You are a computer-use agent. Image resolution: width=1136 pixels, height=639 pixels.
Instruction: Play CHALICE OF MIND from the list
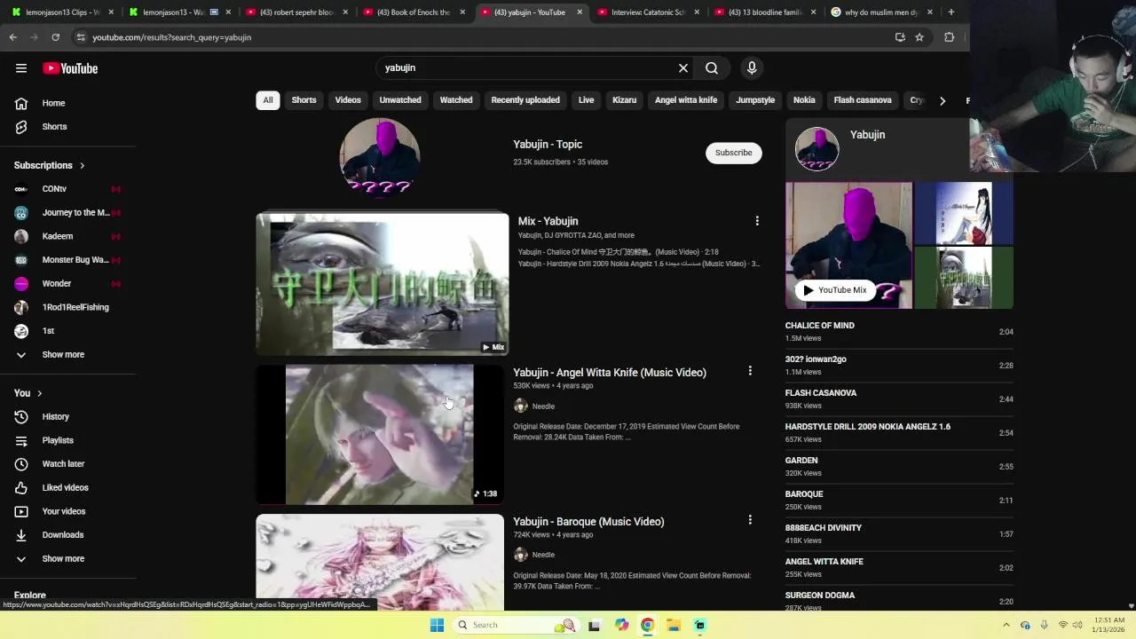[x=899, y=331]
